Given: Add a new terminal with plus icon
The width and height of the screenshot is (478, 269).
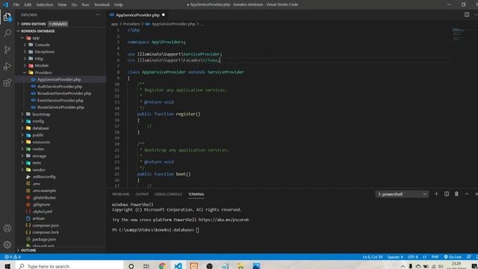Looking at the screenshot, I should pos(436,194).
